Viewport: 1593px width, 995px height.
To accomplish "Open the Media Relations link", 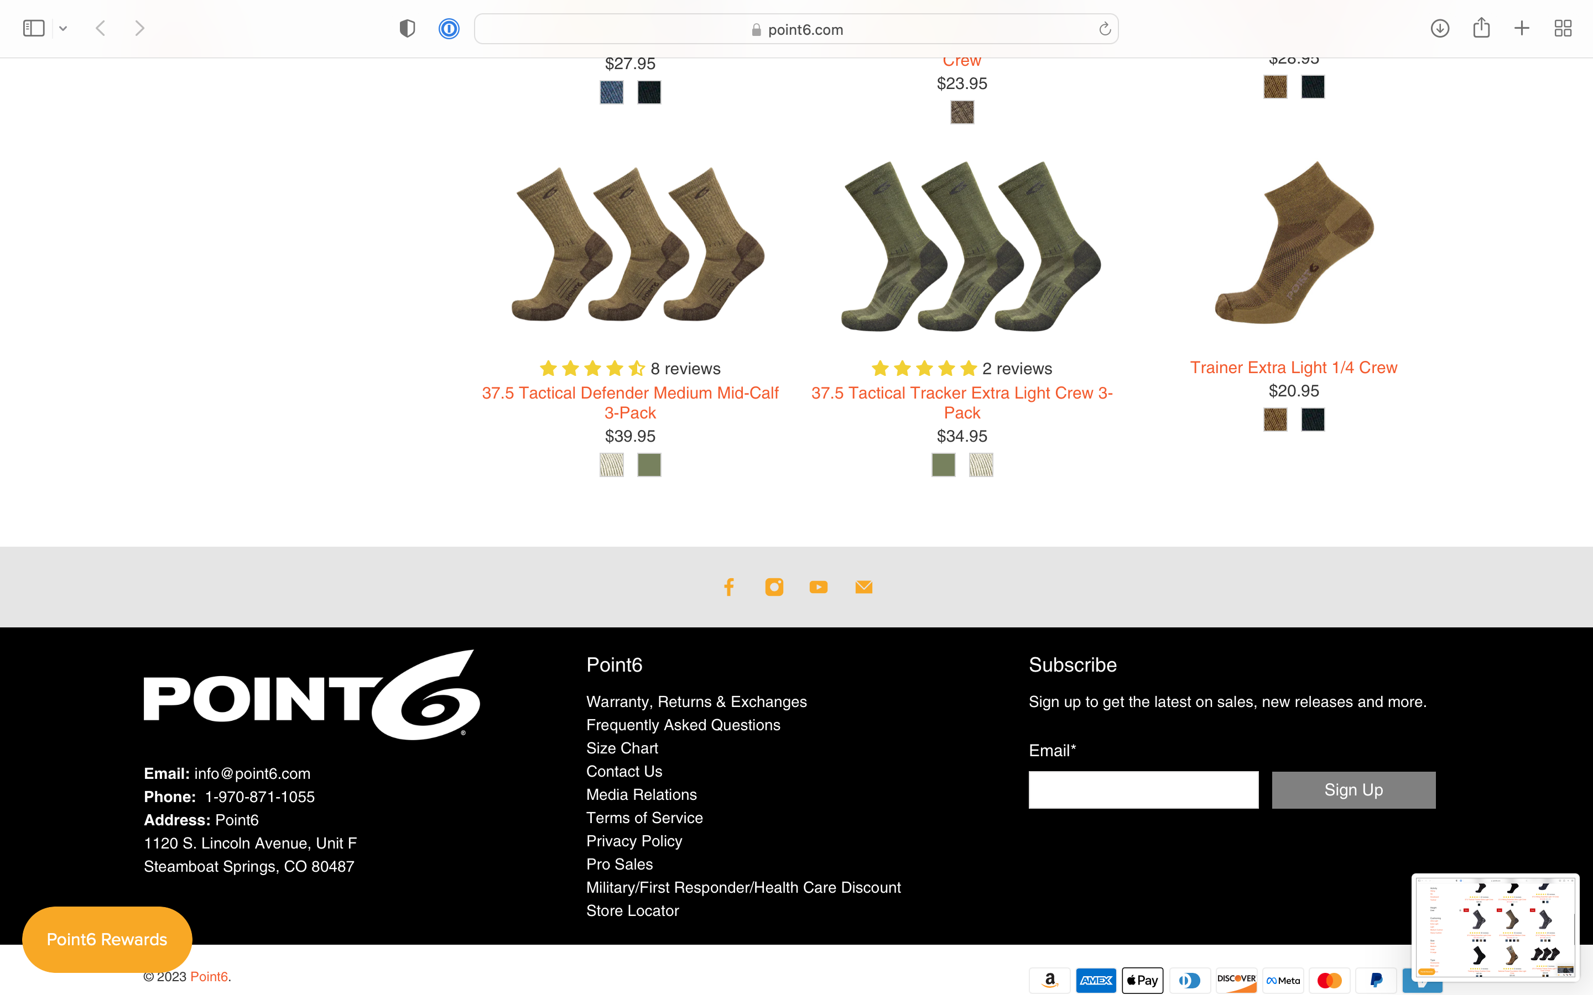I will point(641,794).
